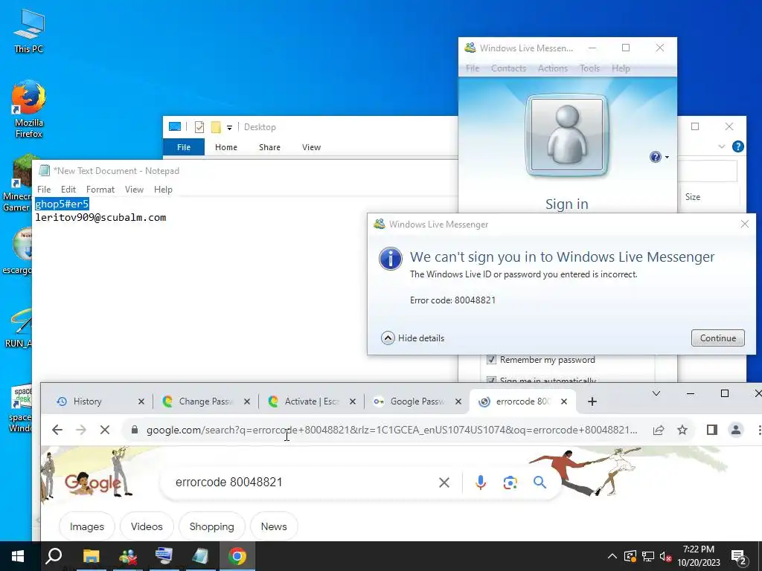Viewport: 762px width, 571px height.
Task: Open File Explorer Share tab
Action: click(x=269, y=147)
